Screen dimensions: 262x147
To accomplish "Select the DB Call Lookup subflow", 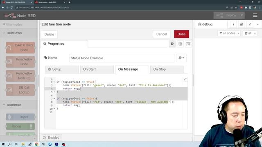I will coord(20,90).
